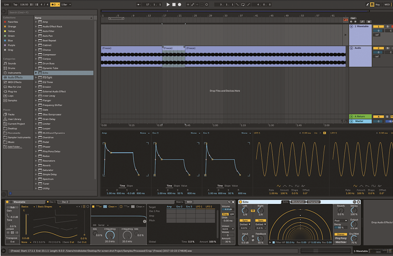Click Echo Decay slider

[x=341, y=228]
